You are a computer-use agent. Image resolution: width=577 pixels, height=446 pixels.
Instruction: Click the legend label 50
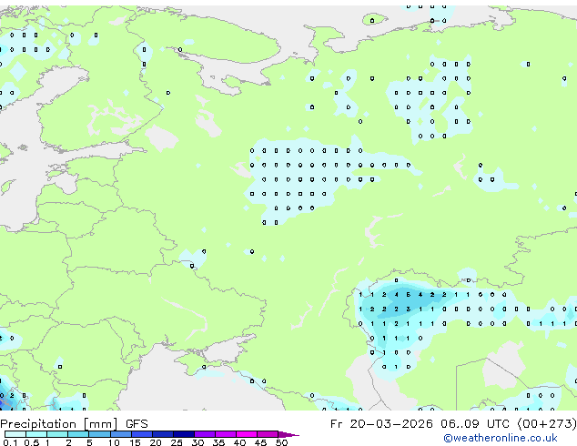(281, 442)
